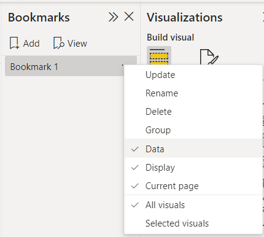Image resolution: width=264 pixels, height=237 pixels.
Task: Close the Bookmarks pane
Action: (x=129, y=17)
